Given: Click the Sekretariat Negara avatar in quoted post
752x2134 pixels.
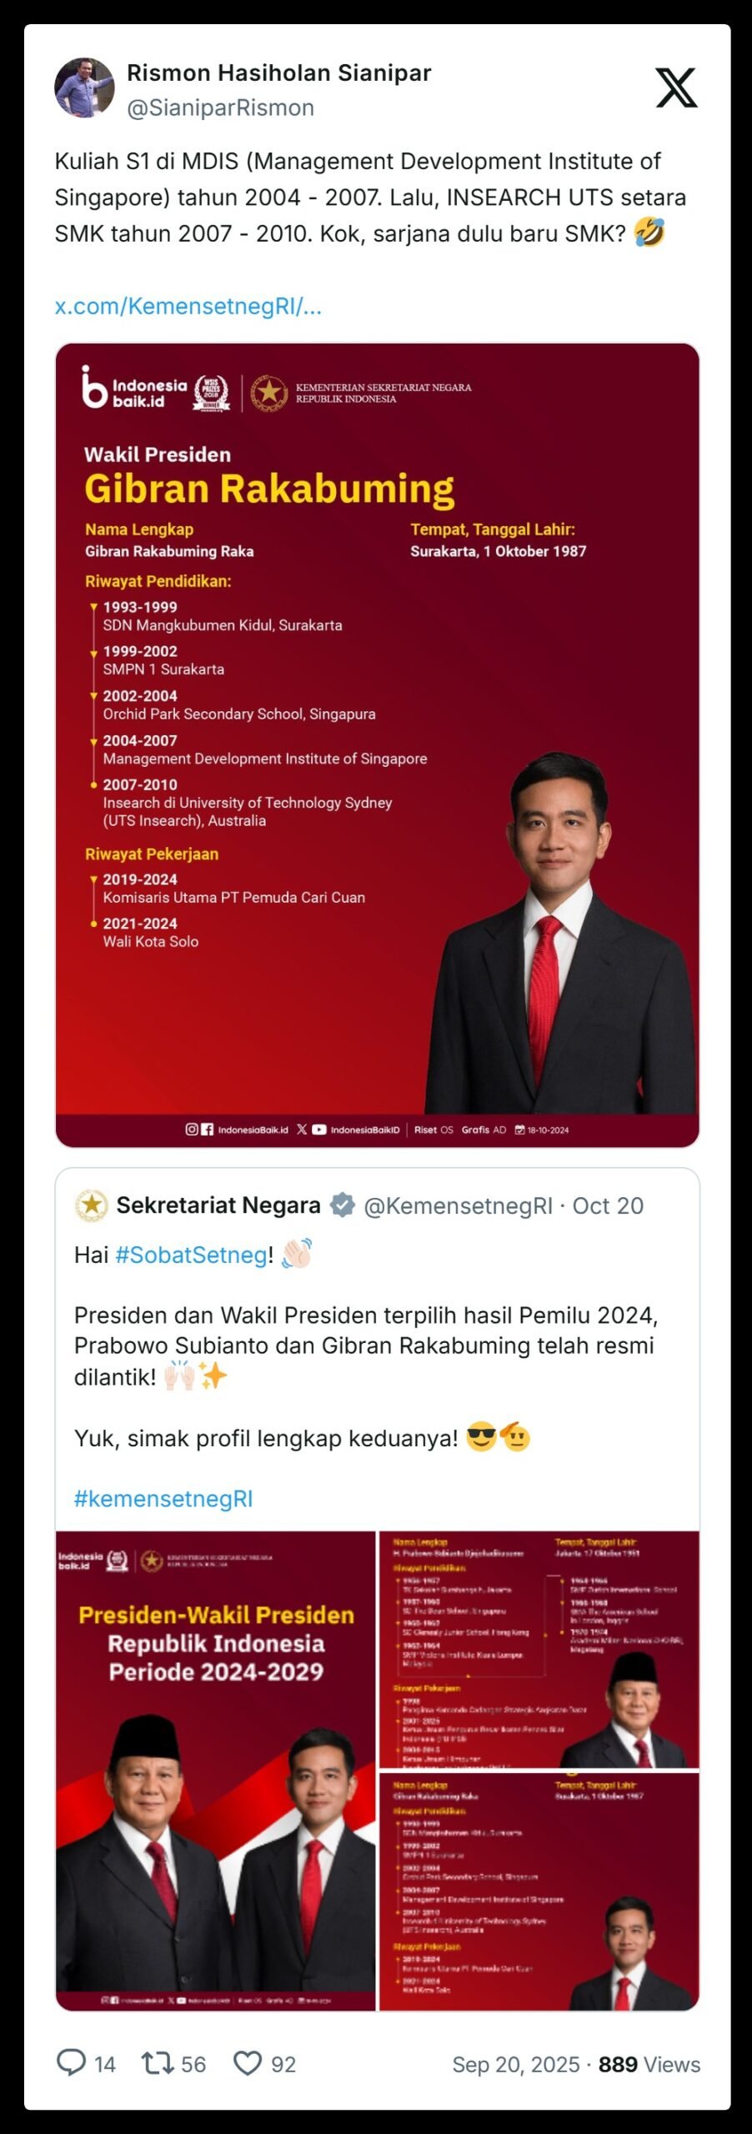Looking at the screenshot, I should tap(92, 1205).
